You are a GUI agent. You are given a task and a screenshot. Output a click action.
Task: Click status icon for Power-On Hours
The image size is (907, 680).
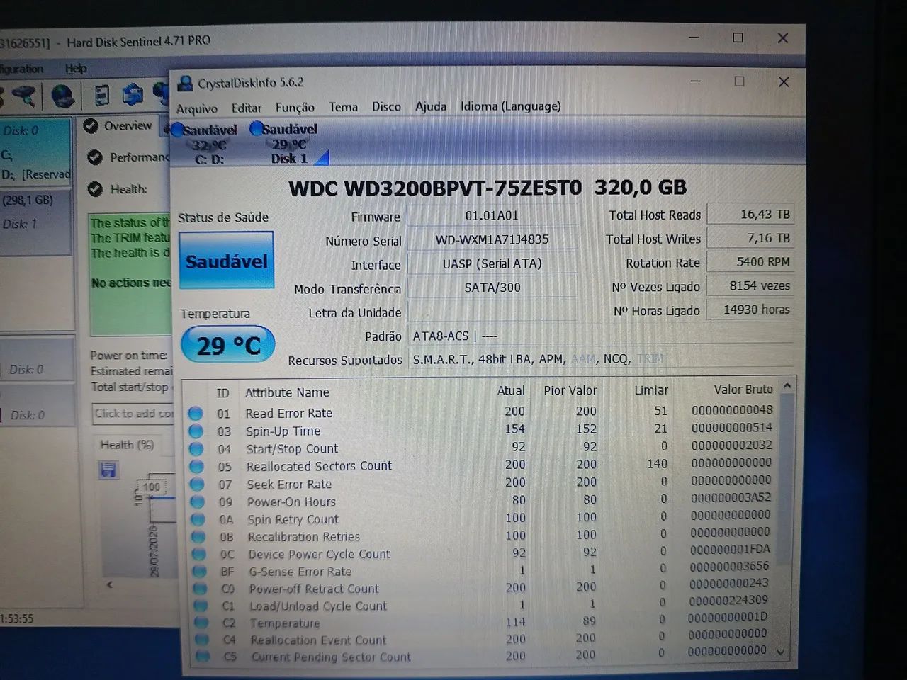coord(198,502)
